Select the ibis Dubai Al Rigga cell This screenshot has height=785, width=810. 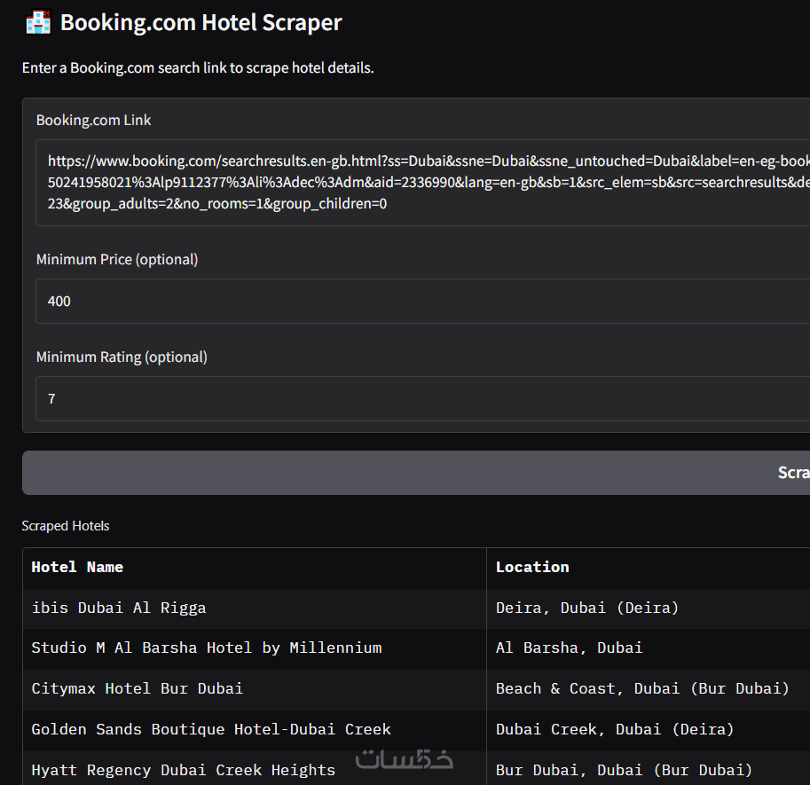click(119, 608)
